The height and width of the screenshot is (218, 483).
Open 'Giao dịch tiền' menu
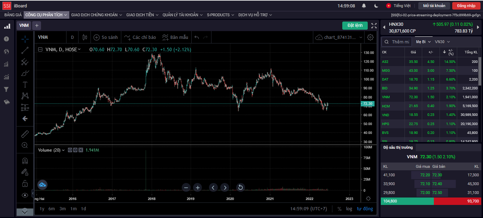click(x=142, y=15)
